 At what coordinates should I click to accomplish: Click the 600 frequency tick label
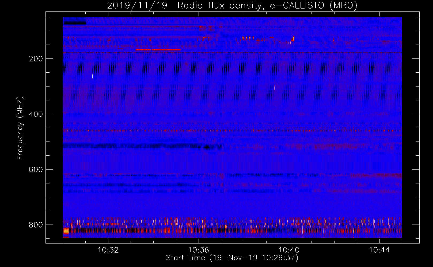click(36, 170)
